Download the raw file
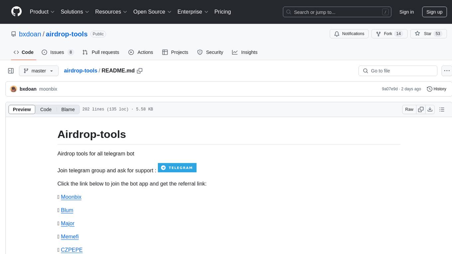Screen dimensions: 452x254 click(x=430, y=109)
